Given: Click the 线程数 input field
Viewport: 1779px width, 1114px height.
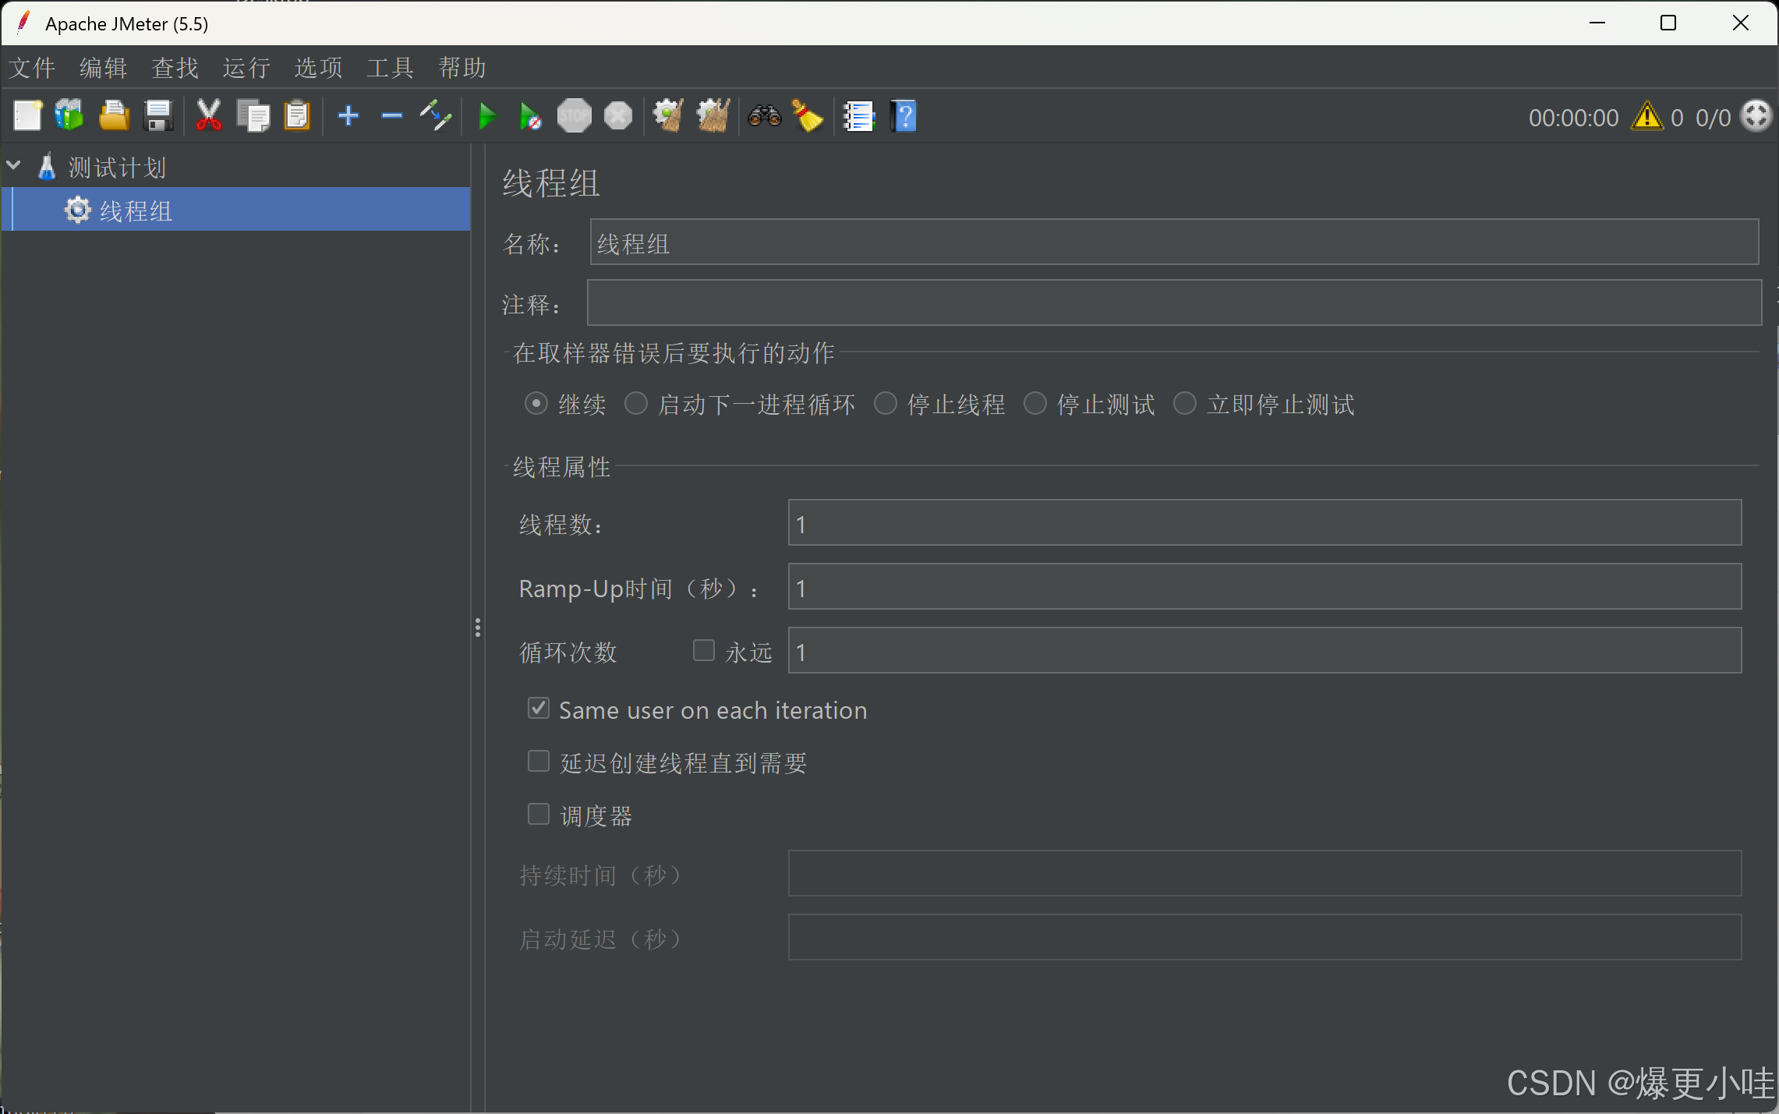Looking at the screenshot, I should click(x=1264, y=523).
